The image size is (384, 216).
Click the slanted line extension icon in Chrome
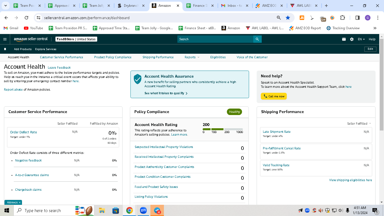(312, 18)
